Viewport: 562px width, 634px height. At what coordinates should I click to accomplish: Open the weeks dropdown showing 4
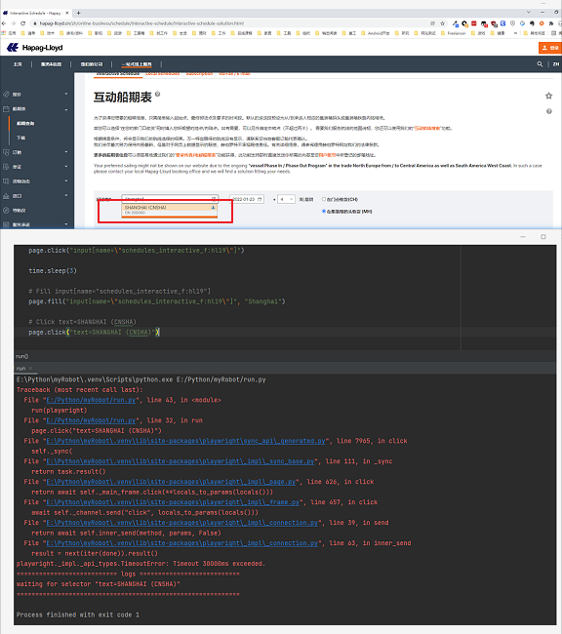pos(286,199)
